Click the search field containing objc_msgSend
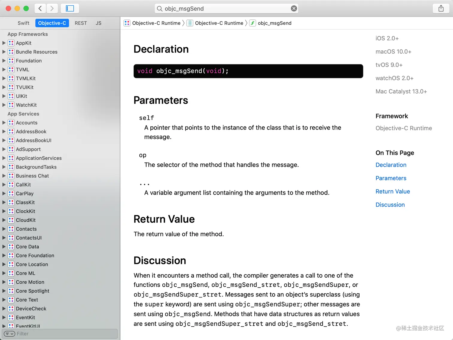 point(226,8)
